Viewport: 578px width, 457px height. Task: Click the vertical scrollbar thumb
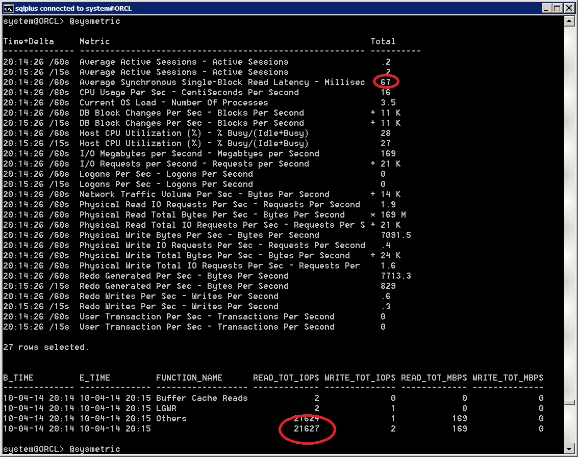click(569, 402)
